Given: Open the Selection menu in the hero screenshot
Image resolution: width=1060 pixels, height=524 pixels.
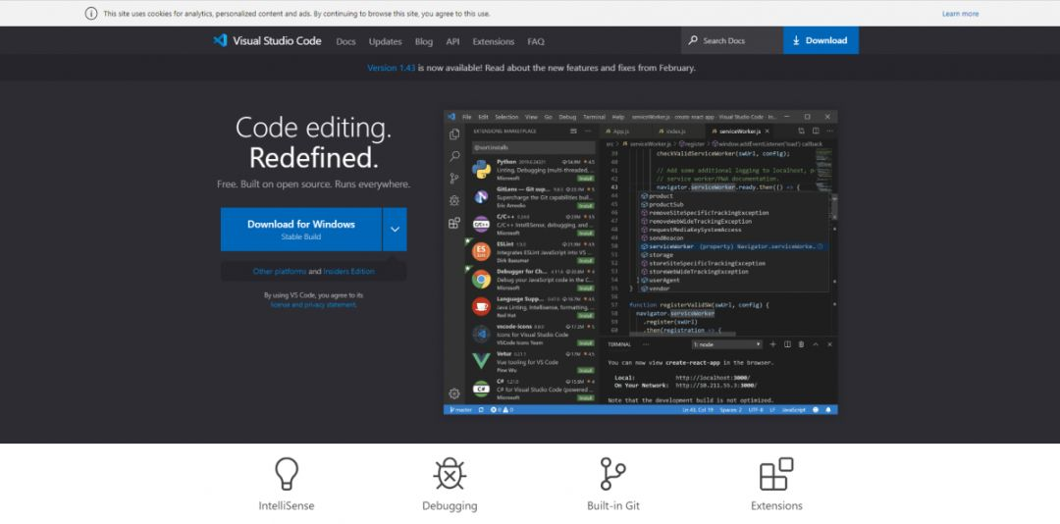Looking at the screenshot, I should pos(506,117).
